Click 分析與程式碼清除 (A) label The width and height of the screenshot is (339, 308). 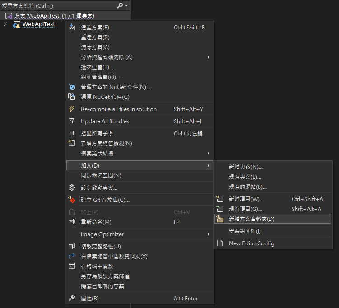tap(107, 57)
